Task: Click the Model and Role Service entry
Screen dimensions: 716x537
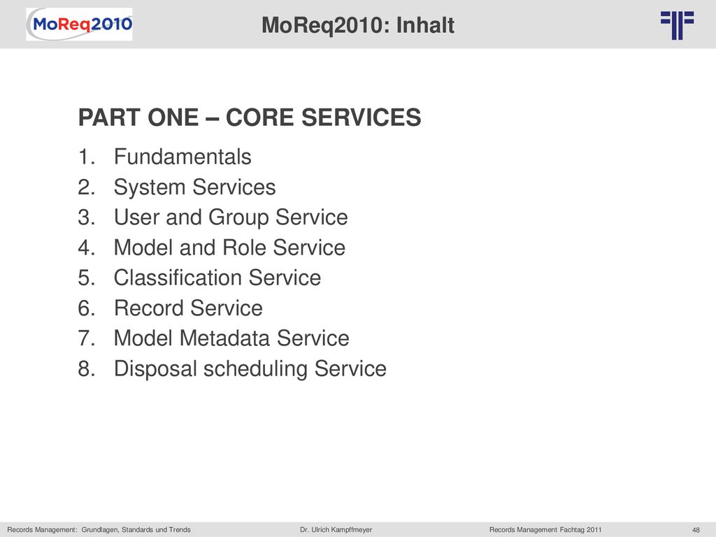Action: click(x=229, y=248)
